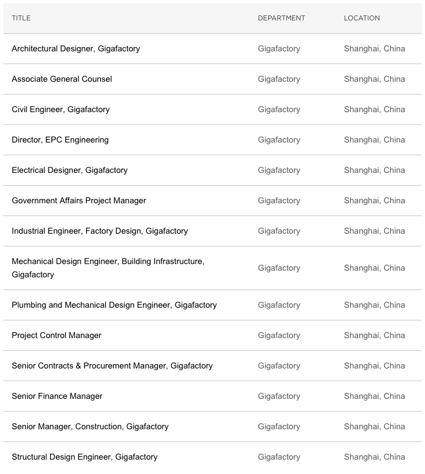This screenshot has height=474, width=425.
Task: Click the DEPARTMENT column header
Action: tap(281, 18)
